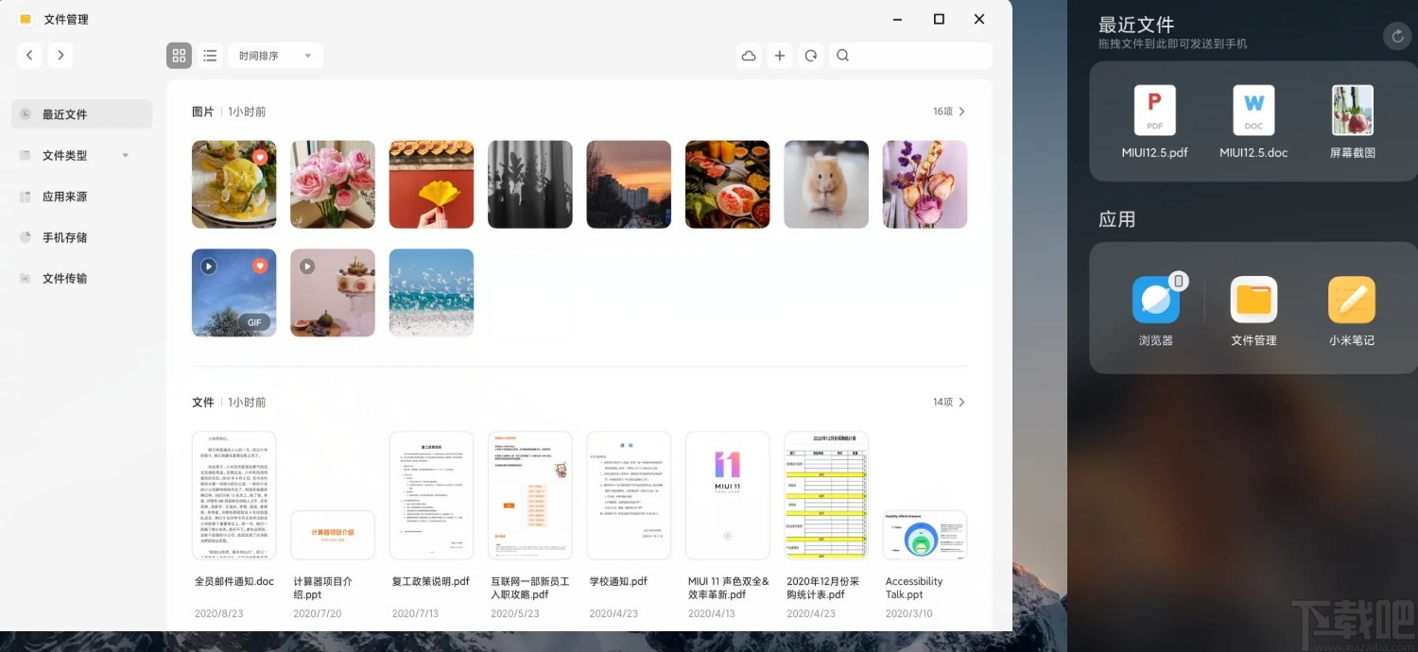The width and height of the screenshot is (1418, 652).
Task: Switch to the 文件传输 section
Action: (x=64, y=278)
